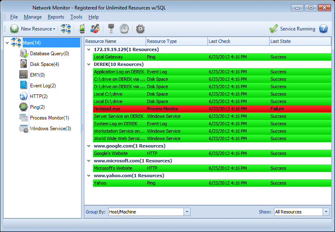The width and height of the screenshot is (335, 232).
Task: Open settings via the gear icon
Action: pyautogui.click(x=140, y=29)
